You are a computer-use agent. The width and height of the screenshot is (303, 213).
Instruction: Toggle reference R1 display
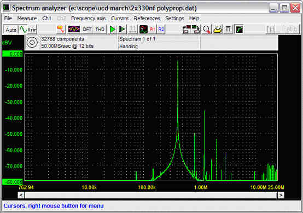pos(153,30)
